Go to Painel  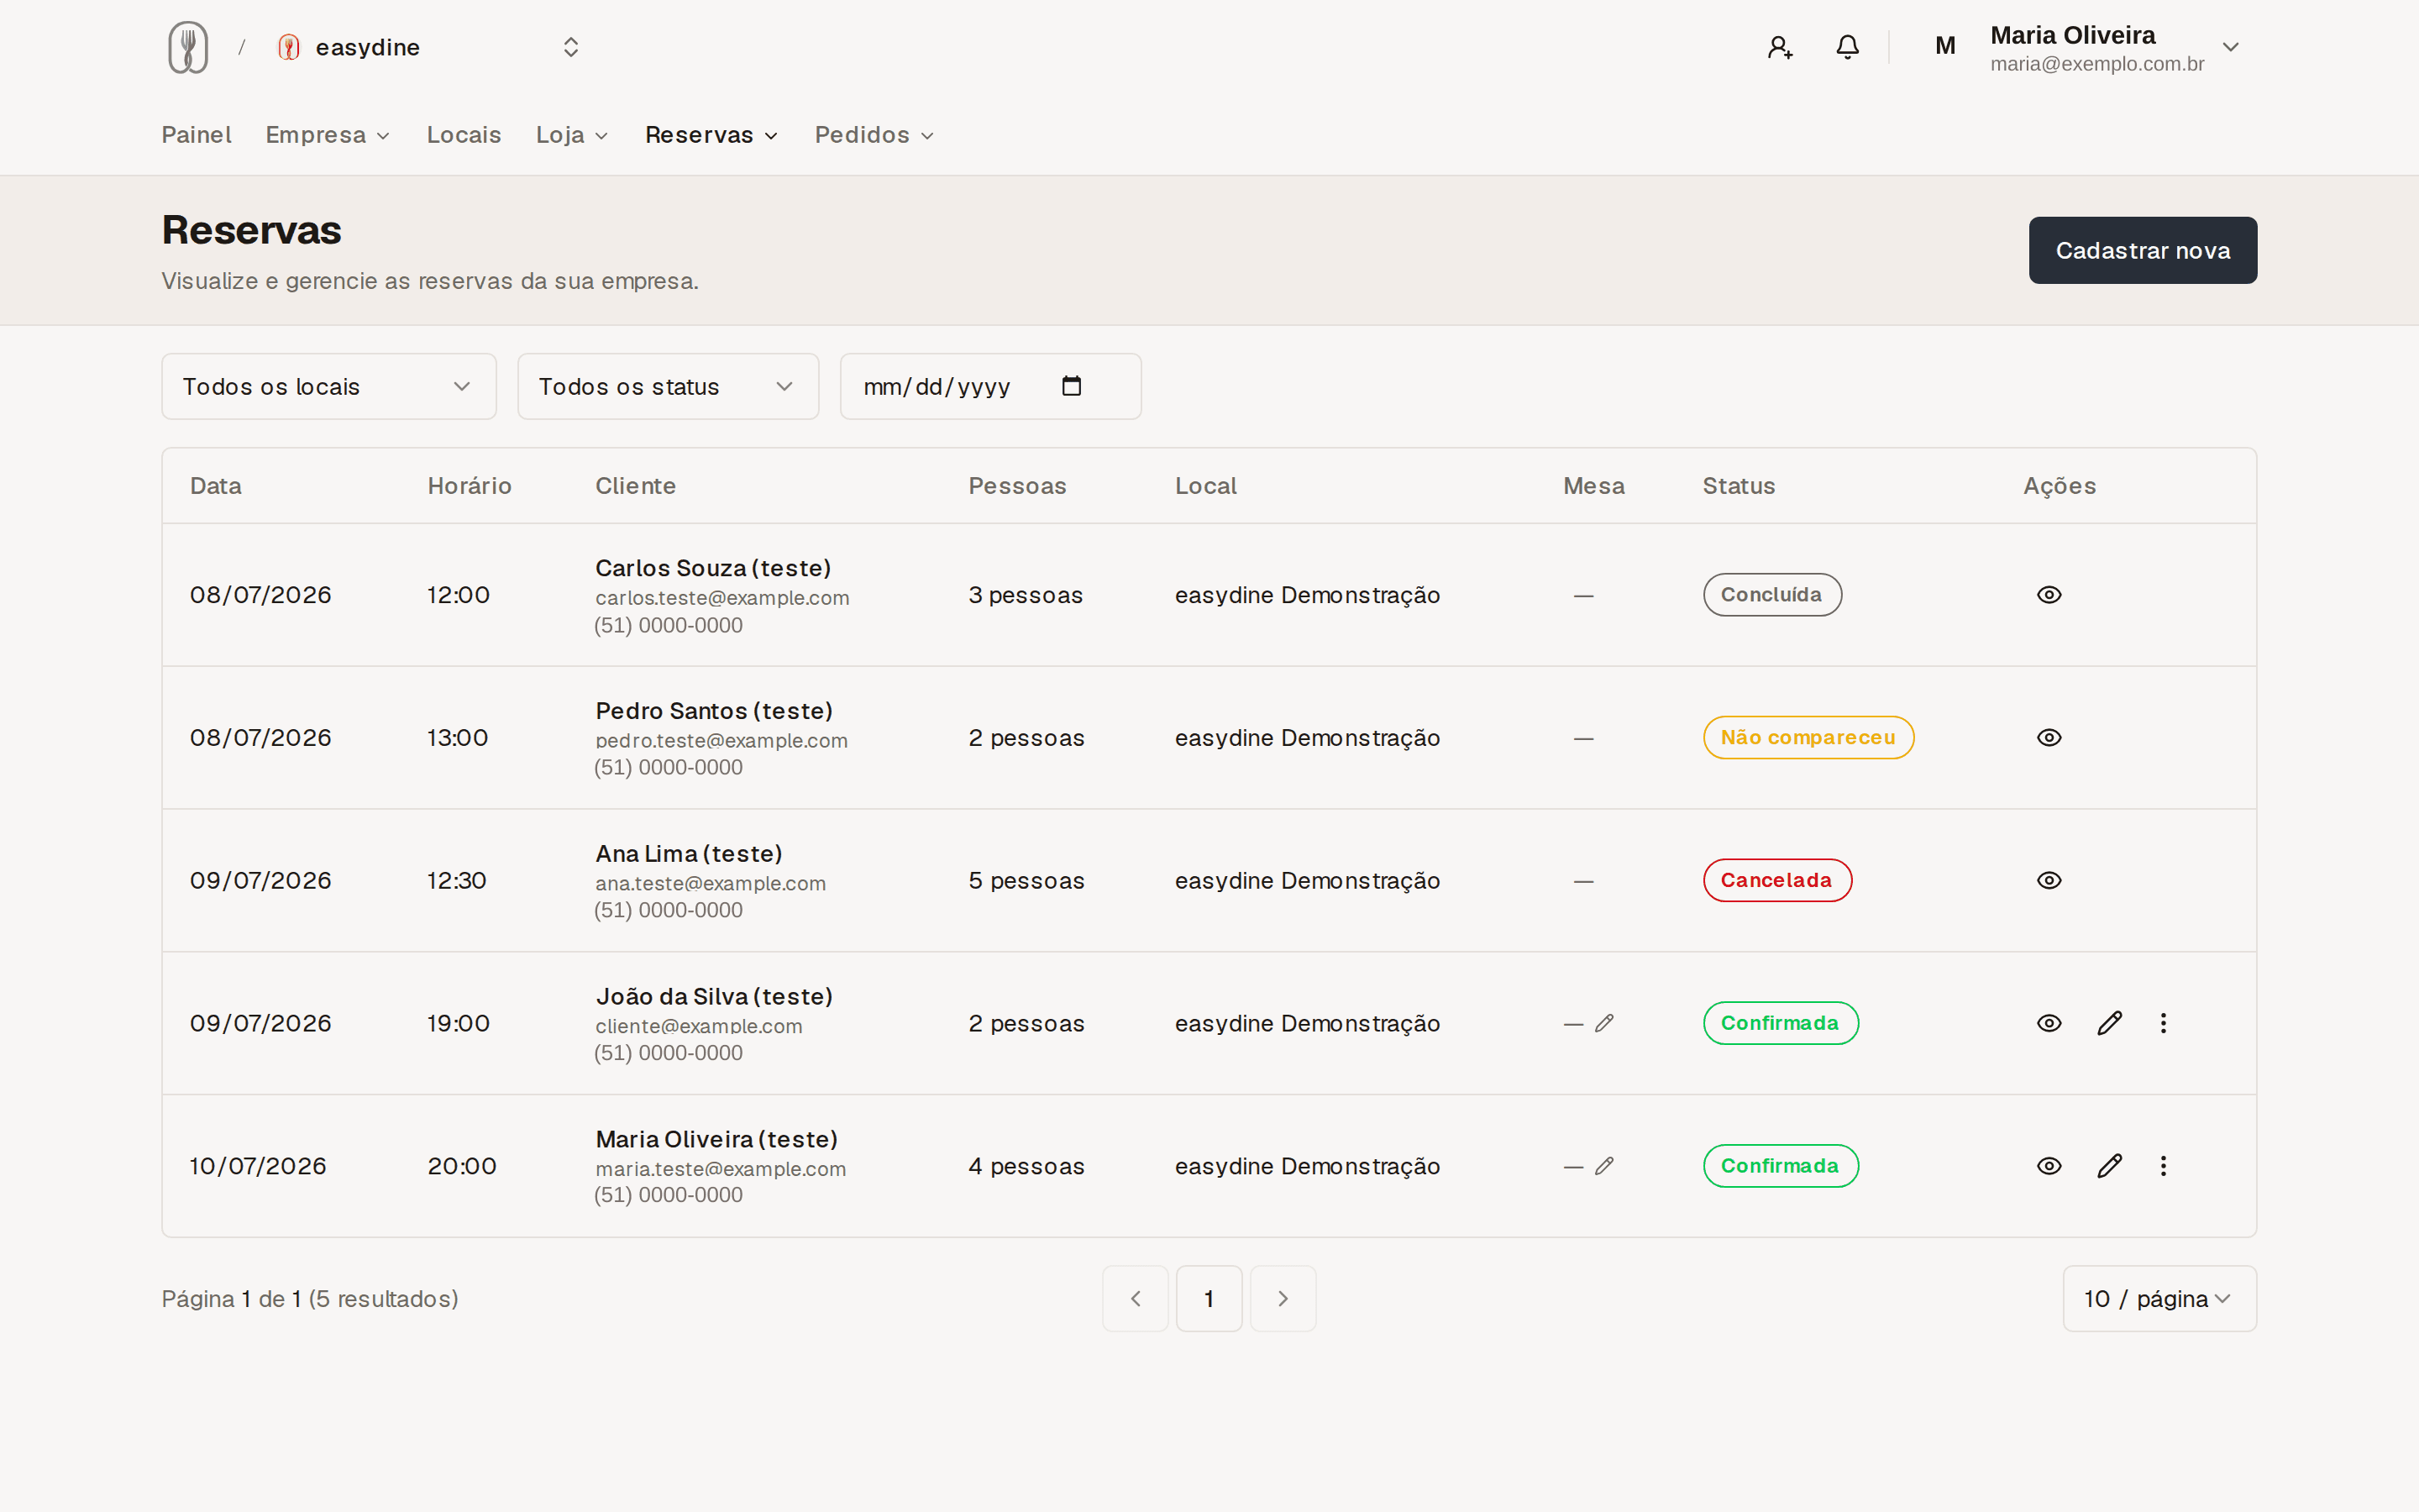pyautogui.click(x=196, y=135)
